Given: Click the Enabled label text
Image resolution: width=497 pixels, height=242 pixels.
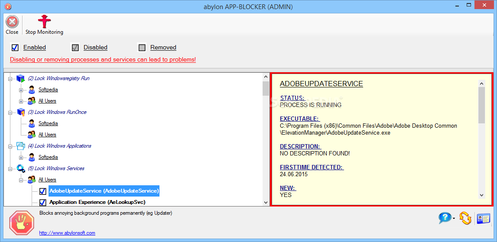Looking at the screenshot, I should pyautogui.click(x=35, y=48).
